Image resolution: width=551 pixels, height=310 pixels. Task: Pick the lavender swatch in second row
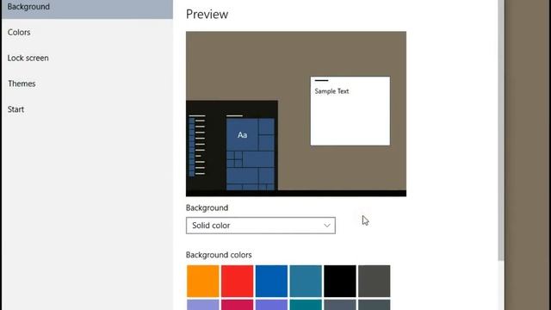pyautogui.click(x=203, y=305)
